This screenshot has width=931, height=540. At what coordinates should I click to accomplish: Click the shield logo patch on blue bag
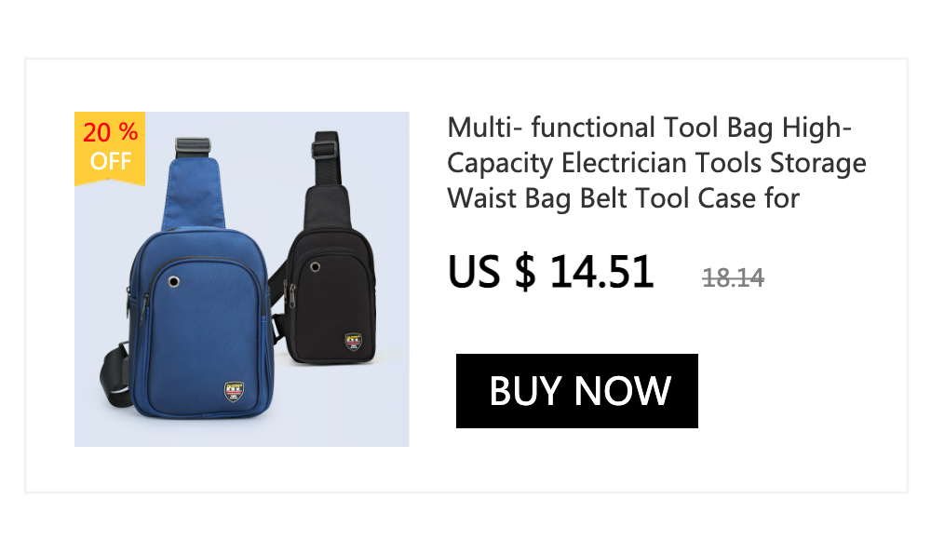point(234,391)
